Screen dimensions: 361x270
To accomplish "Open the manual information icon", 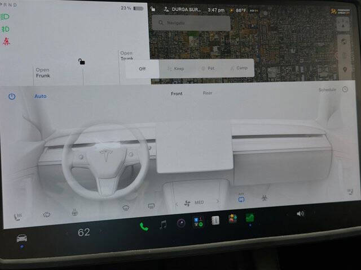I will coord(215,220).
